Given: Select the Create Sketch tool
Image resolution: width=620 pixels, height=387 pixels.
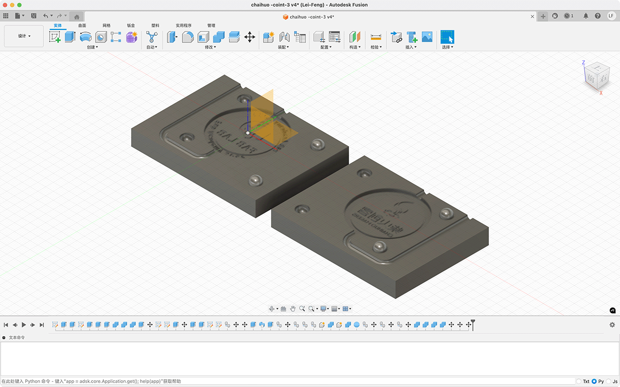Looking at the screenshot, I should coord(55,37).
